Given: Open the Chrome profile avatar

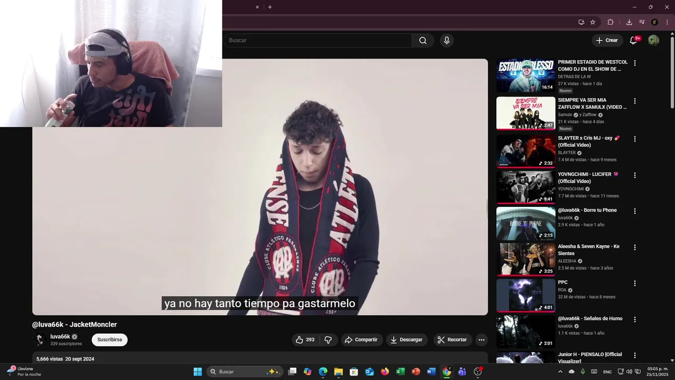Looking at the screenshot, I should point(654,22).
